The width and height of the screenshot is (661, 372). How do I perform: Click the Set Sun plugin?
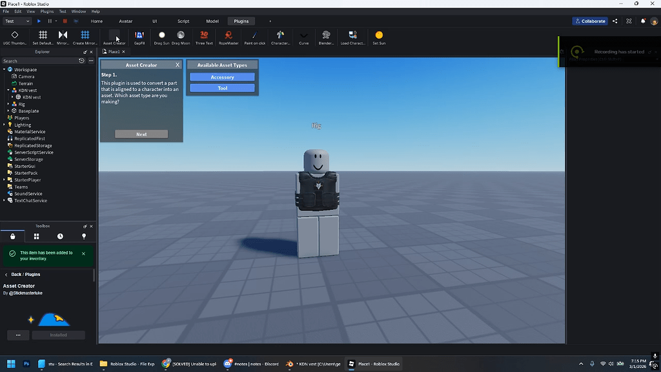click(379, 37)
